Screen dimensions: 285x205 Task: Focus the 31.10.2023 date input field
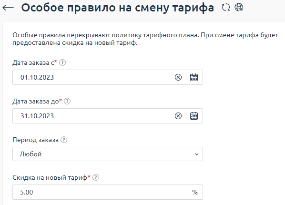tap(93, 116)
